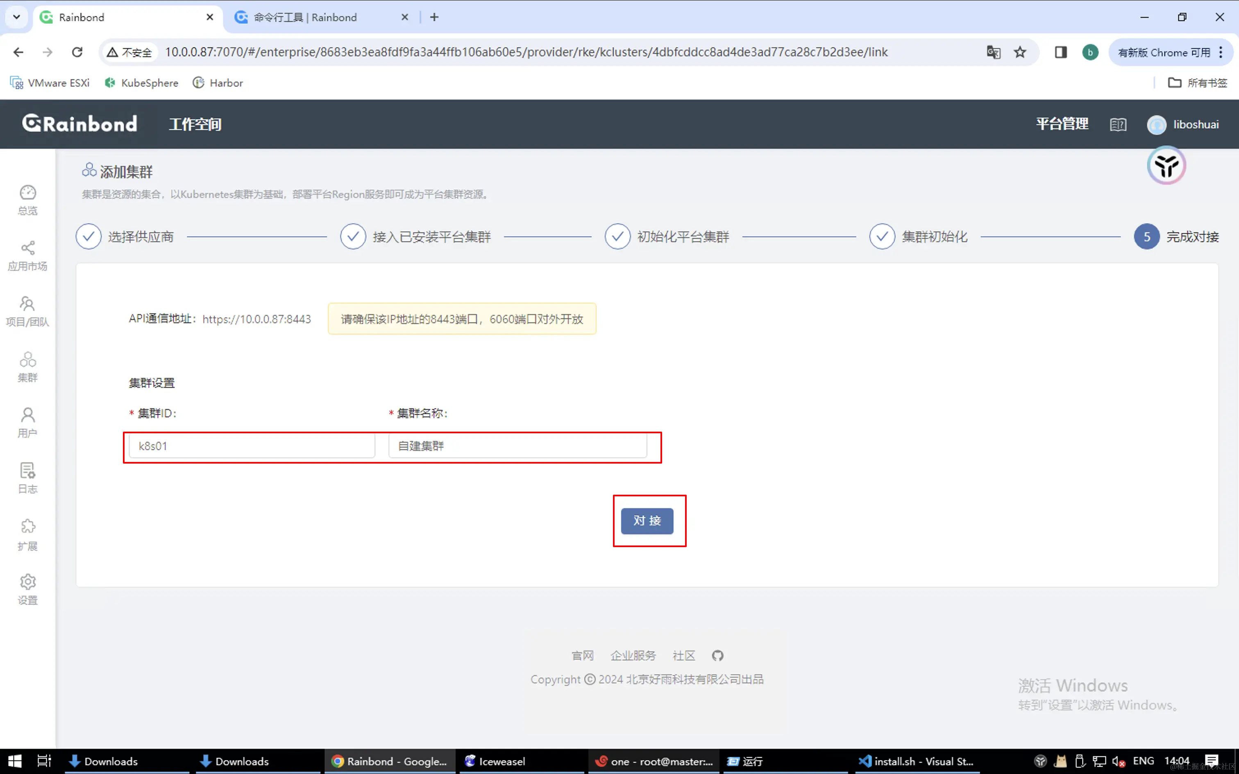Expand Chrome tab search dropdown arrow
The height and width of the screenshot is (774, 1239).
(x=16, y=17)
